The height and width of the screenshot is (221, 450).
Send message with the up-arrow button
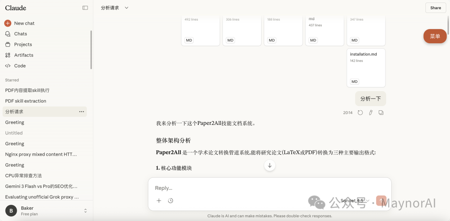point(381,201)
